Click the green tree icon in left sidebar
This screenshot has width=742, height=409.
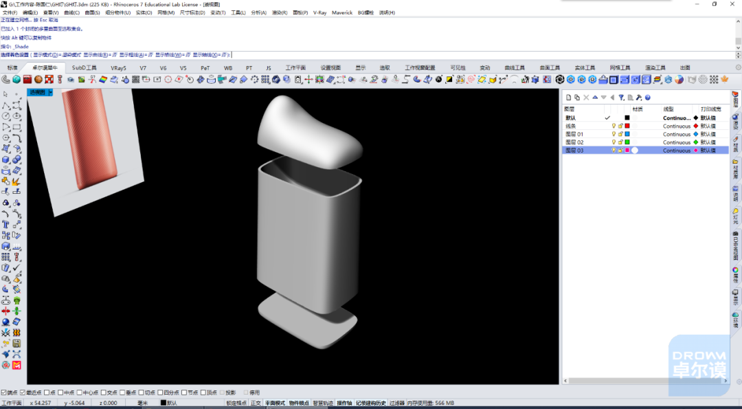[16, 300]
